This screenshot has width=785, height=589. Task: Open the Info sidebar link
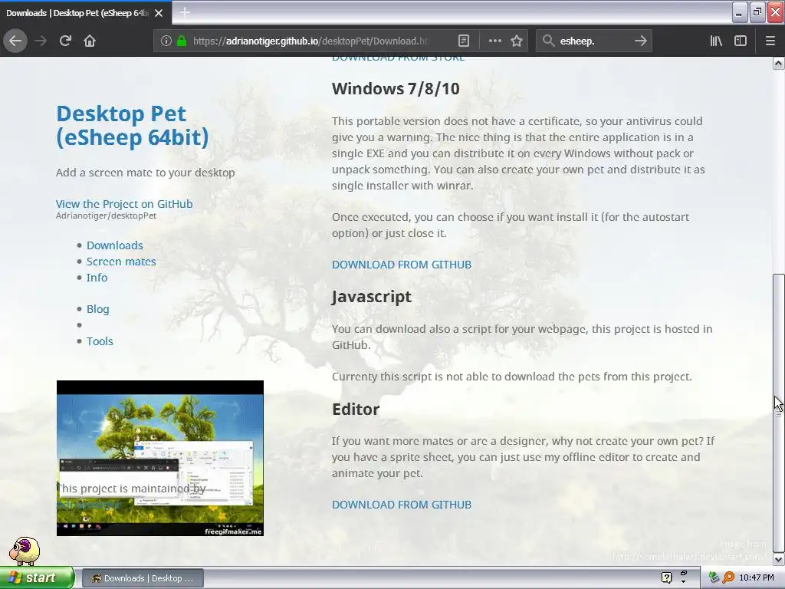tap(97, 278)
